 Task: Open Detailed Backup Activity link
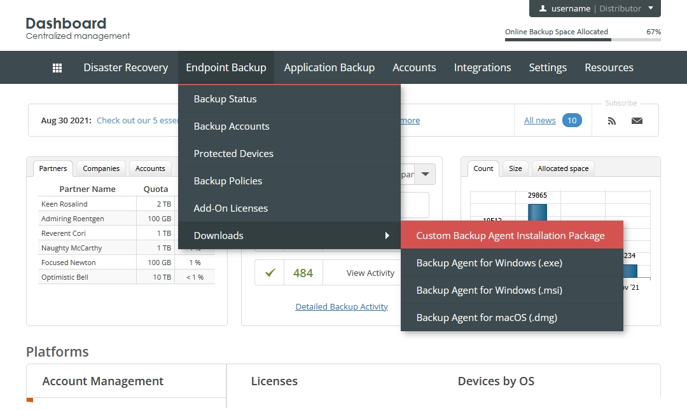(342, 306)
